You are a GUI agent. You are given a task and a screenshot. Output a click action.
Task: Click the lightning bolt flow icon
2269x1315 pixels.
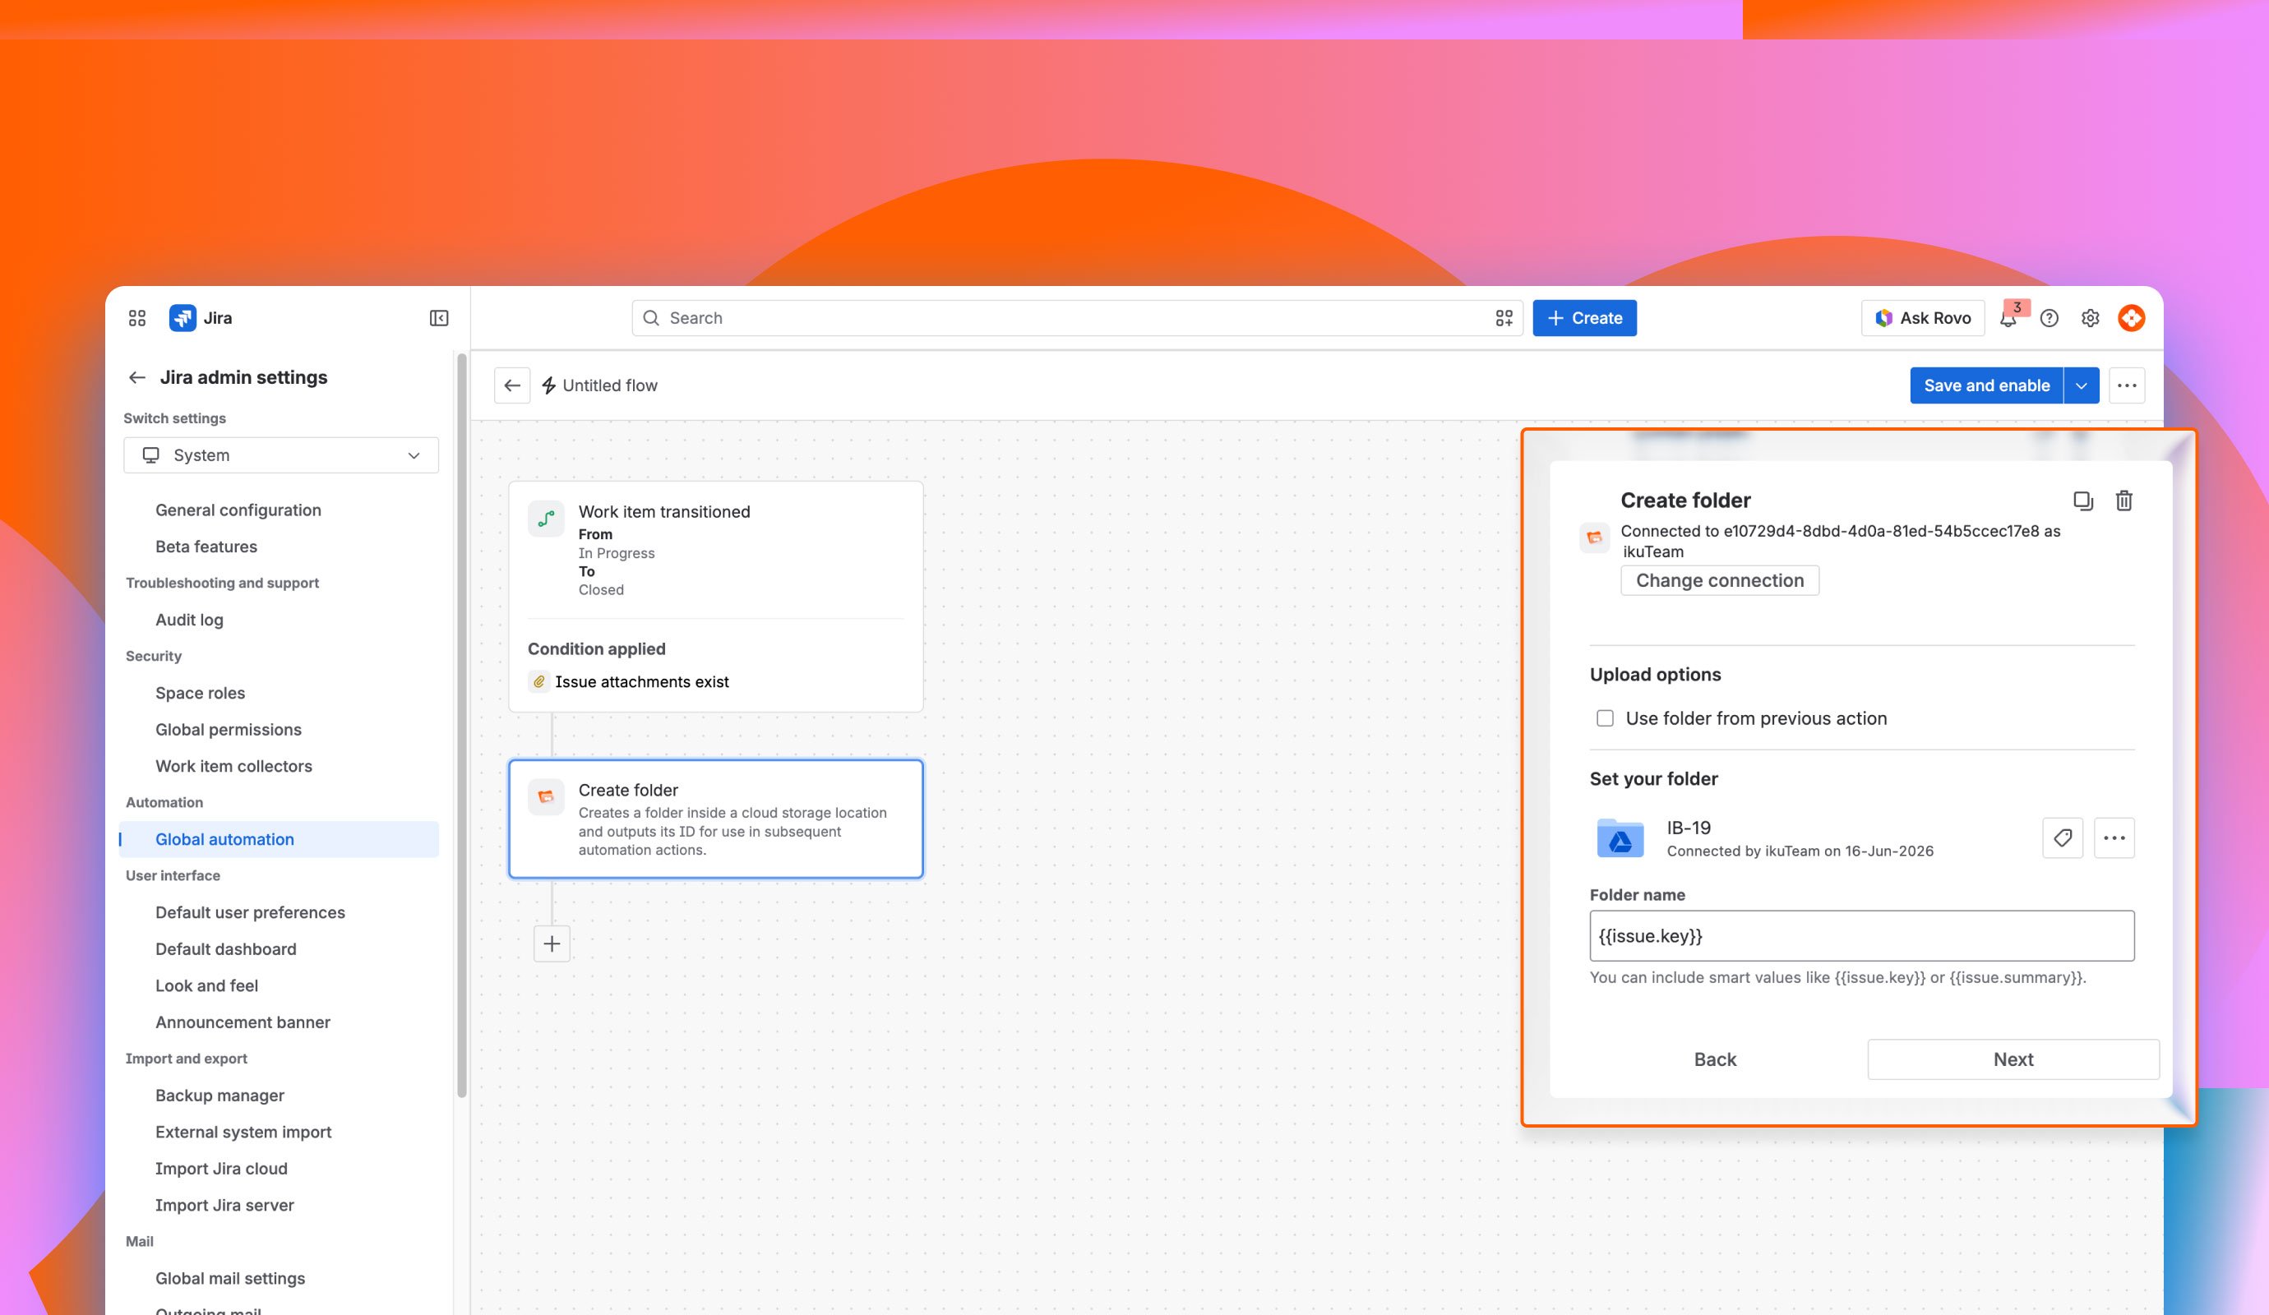click(x=548, y=385)
